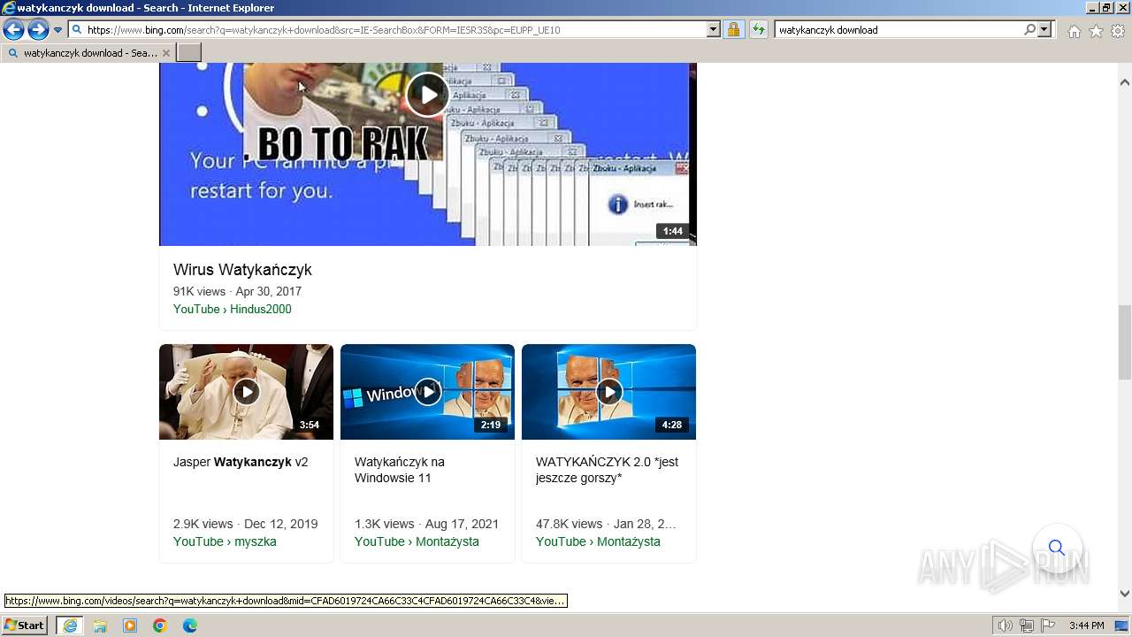The width and height of the screenshot is (1132, 637).
Task: Click YouTube › Montażysta under WATYKAŃCZYK 2.0 video
Action: [x=598, y=541]
